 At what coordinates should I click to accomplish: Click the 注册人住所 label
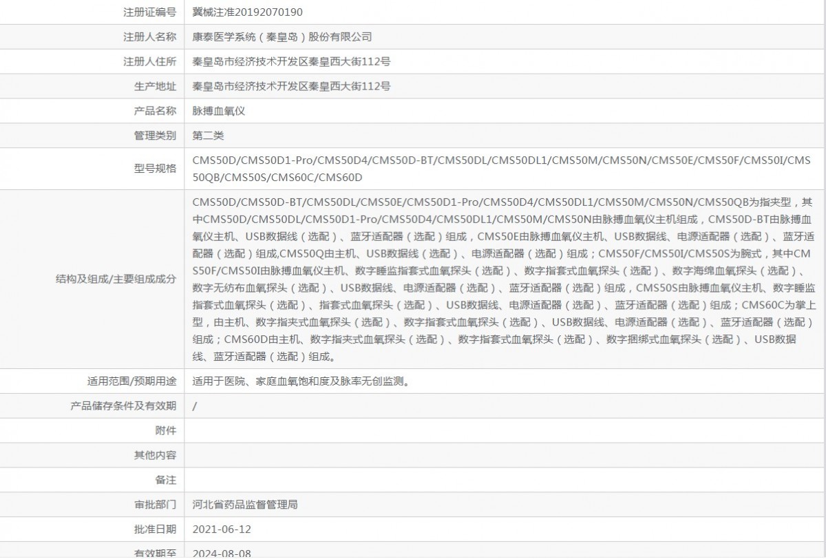coord(149,61)
